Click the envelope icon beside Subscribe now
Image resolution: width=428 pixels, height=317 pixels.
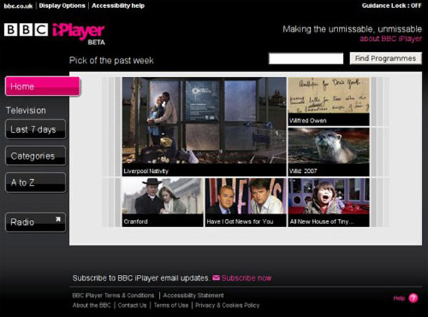(x=216, y=278)
